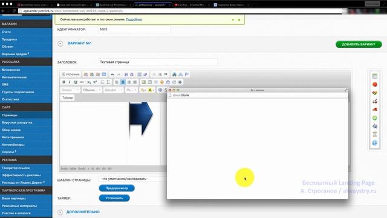Screen dimensions: 387x218
Task: Click megaphone icon in right panel
Action: point(375,109)
